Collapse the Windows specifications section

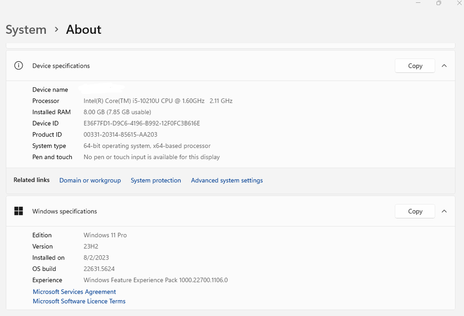tap(444, 211)
